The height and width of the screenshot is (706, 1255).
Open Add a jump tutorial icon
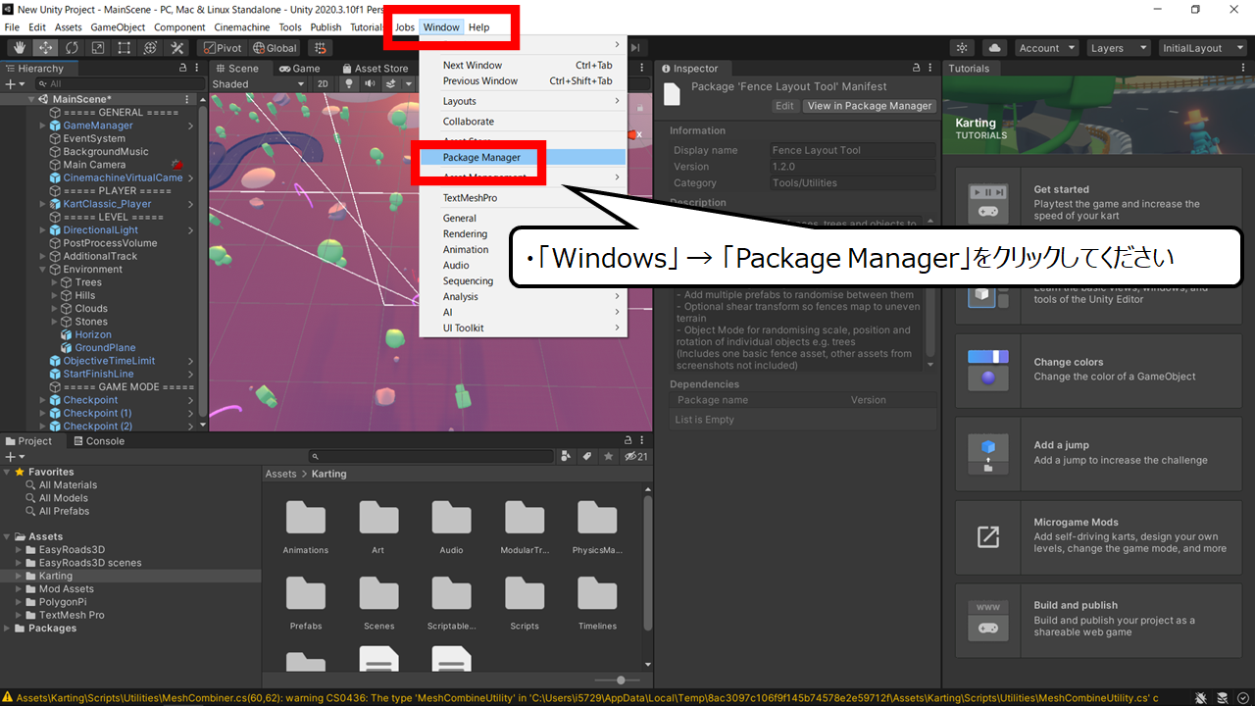988,453
